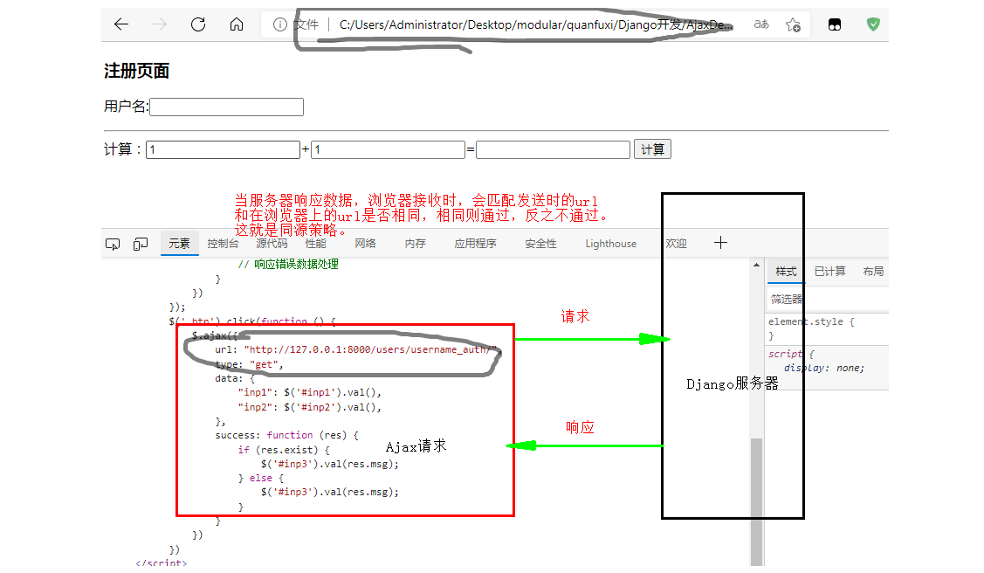
Task: Click the 'element.style {' rule
Action: click(811, 321)
